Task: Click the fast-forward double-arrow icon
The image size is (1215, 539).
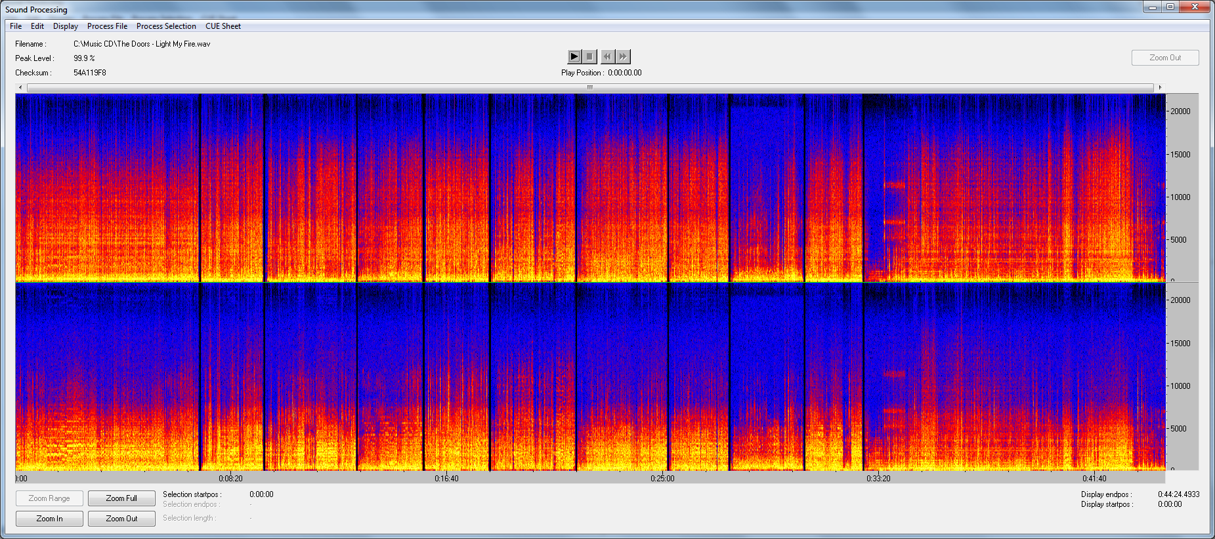Action: [x=623, y=56]
